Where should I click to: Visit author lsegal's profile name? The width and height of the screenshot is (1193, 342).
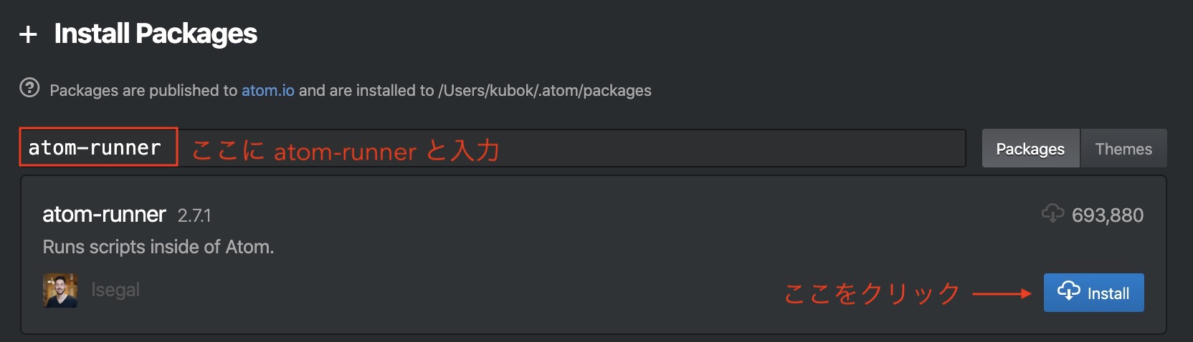tap(115, 290)
